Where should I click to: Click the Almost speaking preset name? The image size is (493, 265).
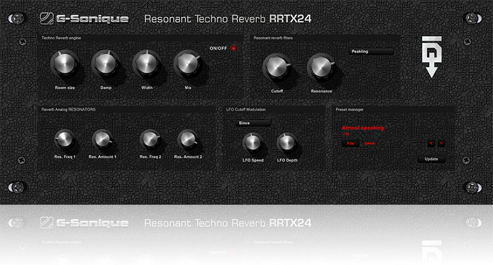363,128
